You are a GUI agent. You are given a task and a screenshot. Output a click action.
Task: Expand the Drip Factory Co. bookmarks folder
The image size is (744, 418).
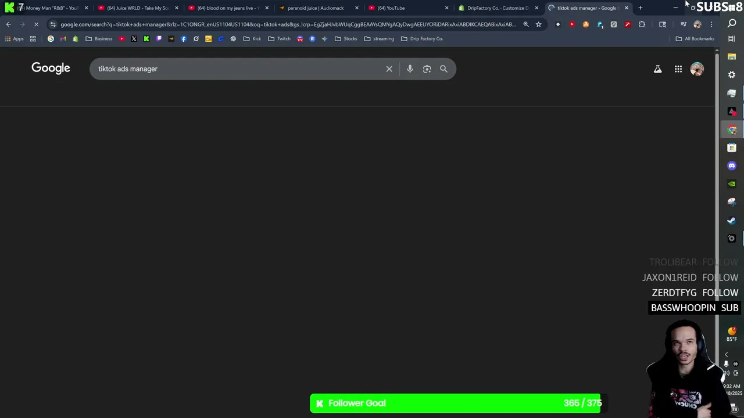422,38
